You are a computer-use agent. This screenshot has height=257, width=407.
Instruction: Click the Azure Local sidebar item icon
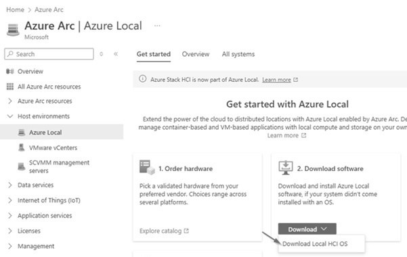pyautogui.click(x=22, y=133)
